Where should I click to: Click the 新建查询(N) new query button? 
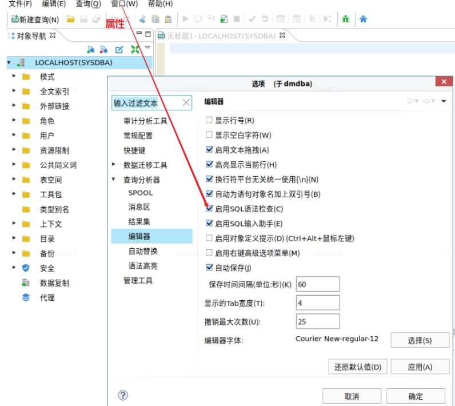click(35, 19)
